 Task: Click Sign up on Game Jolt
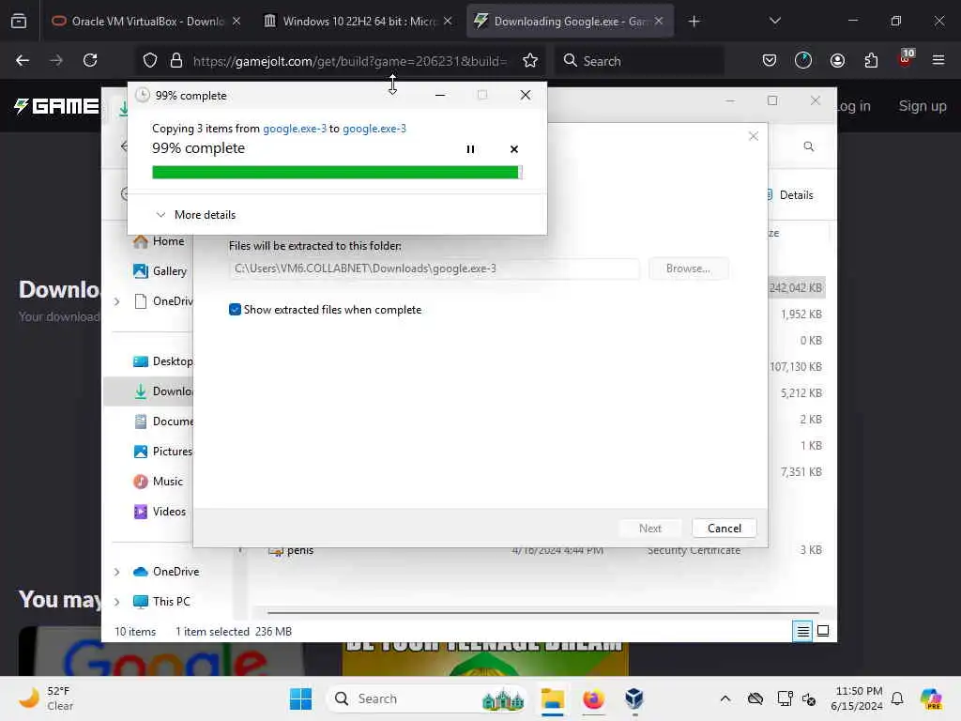coord(923,106)
